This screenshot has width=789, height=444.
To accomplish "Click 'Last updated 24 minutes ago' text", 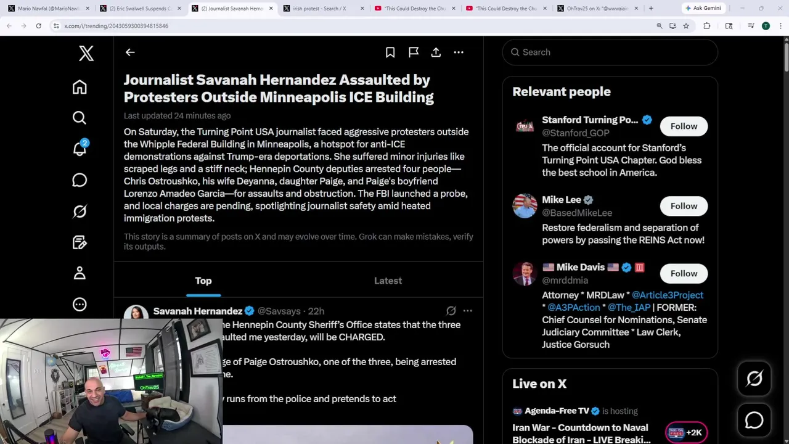I will [177, 116].
